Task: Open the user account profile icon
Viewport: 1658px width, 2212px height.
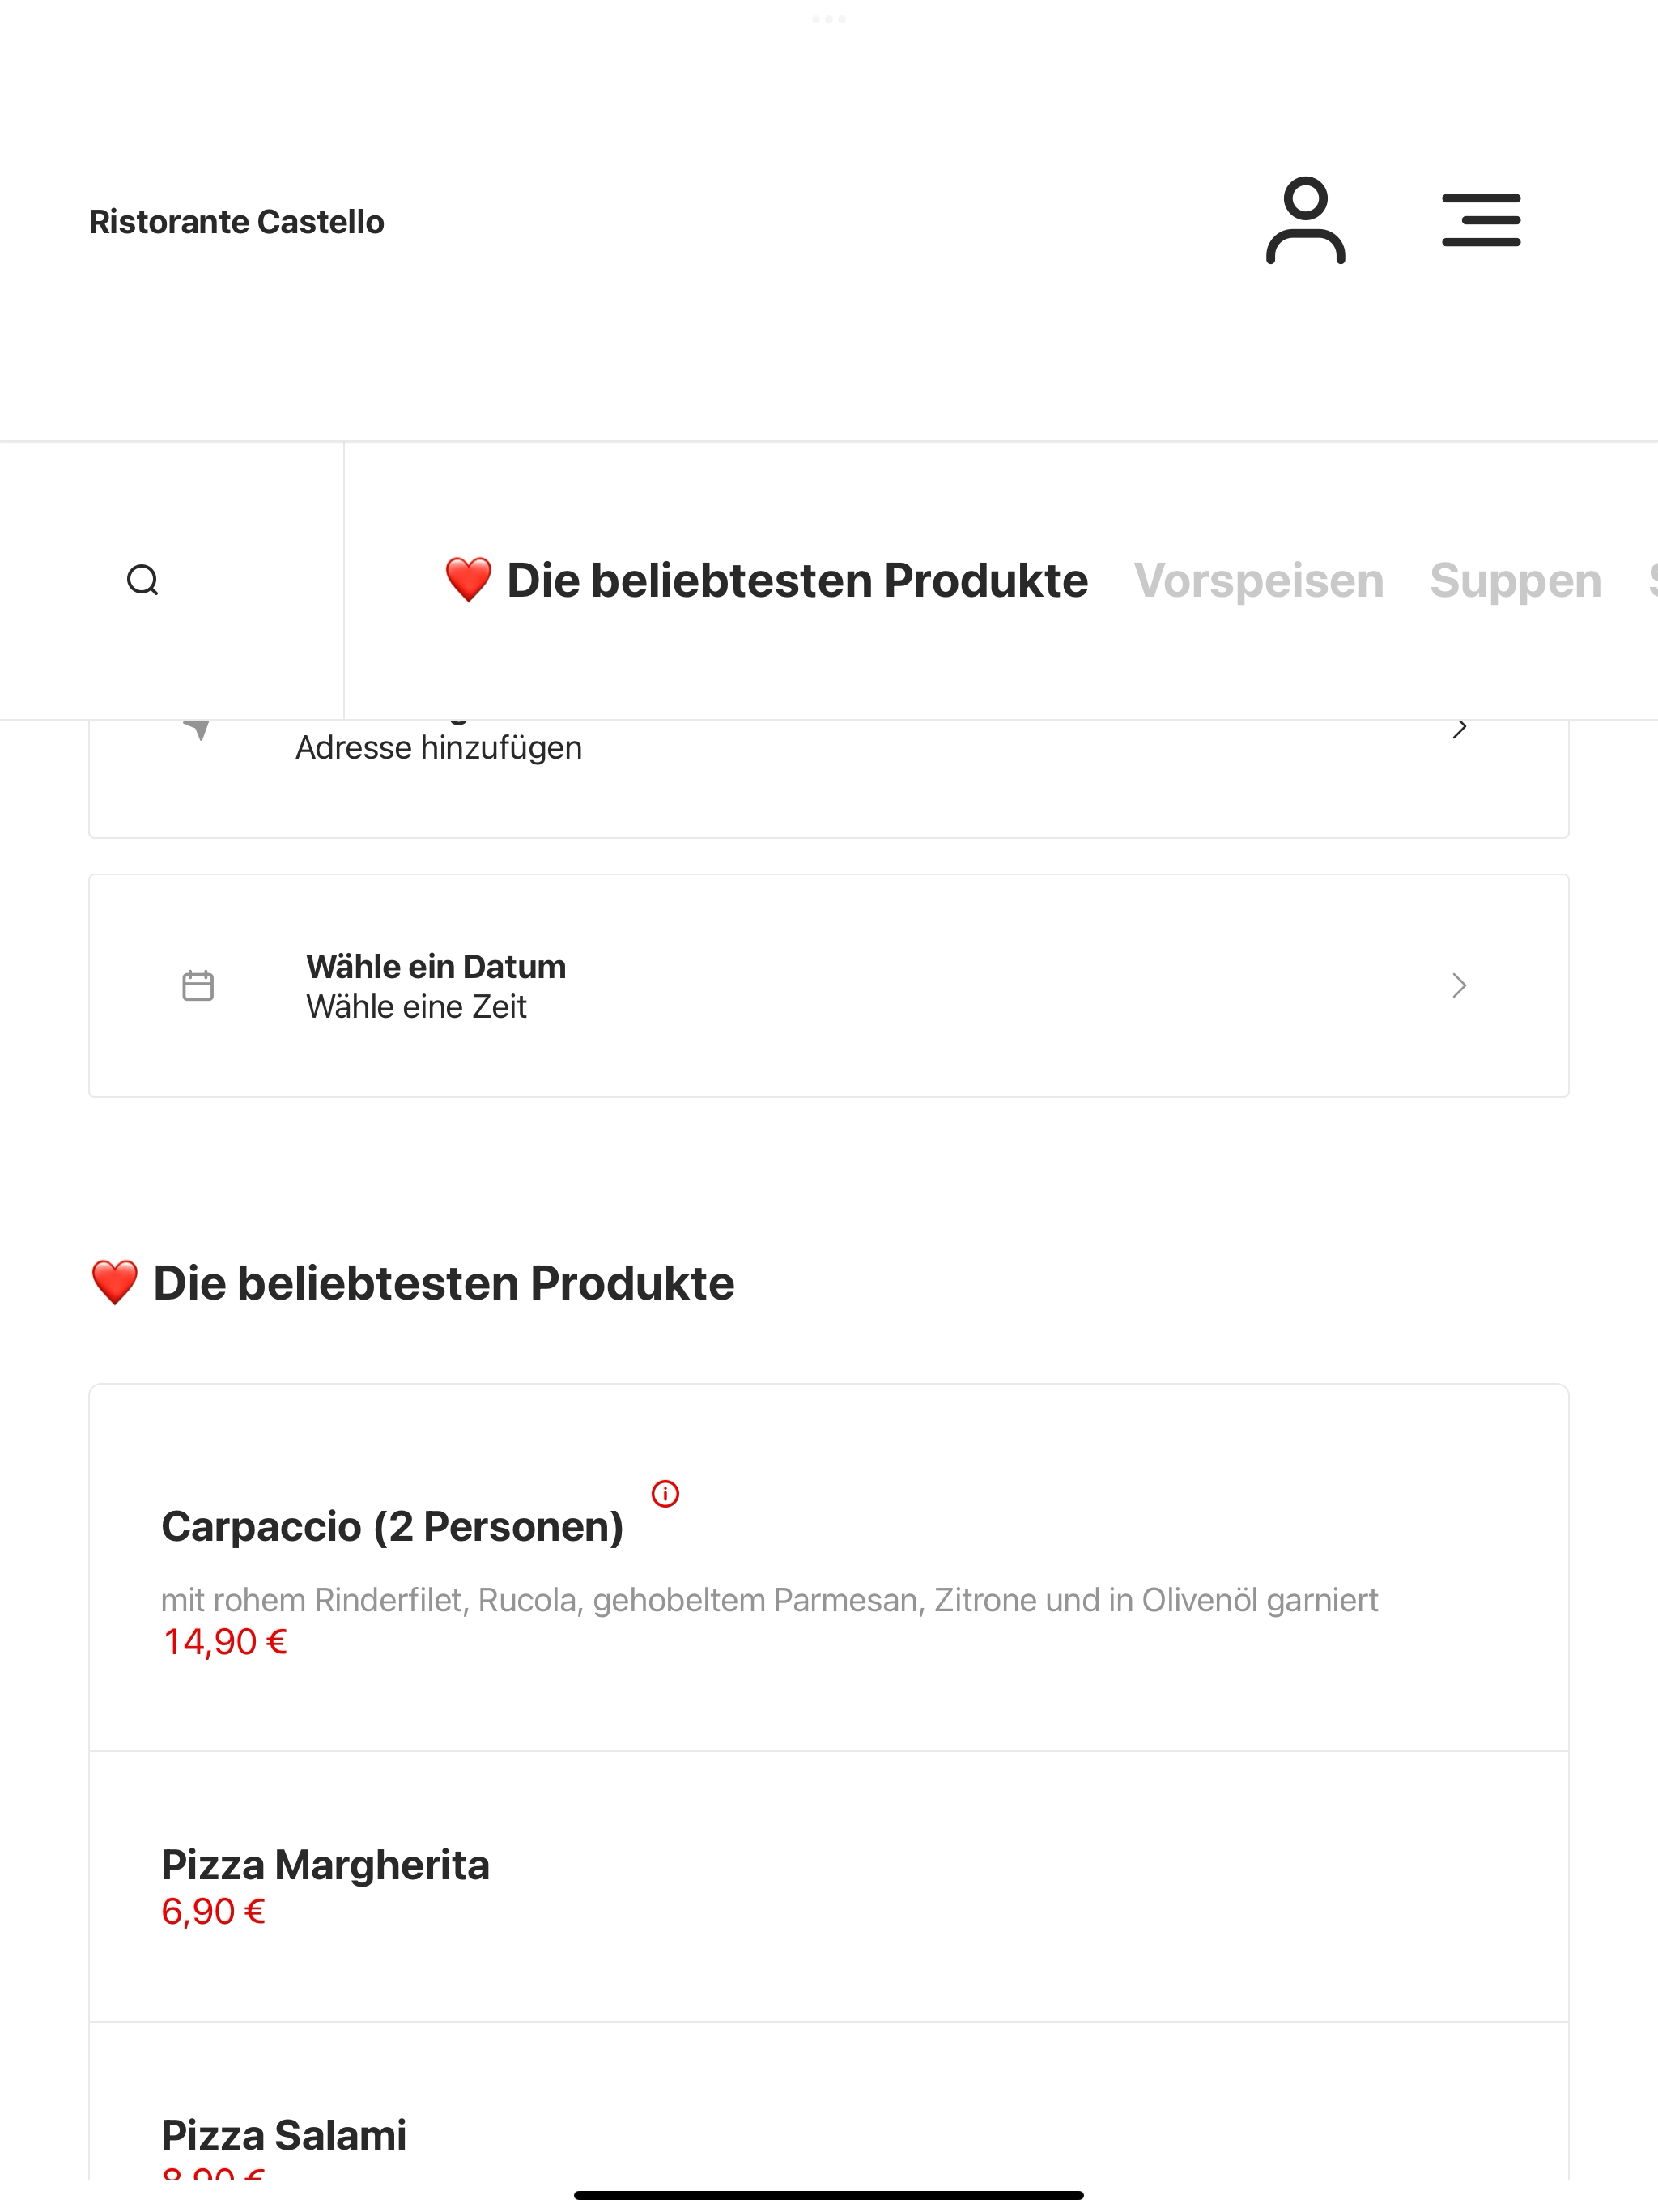Action: tap(1305, 220)
